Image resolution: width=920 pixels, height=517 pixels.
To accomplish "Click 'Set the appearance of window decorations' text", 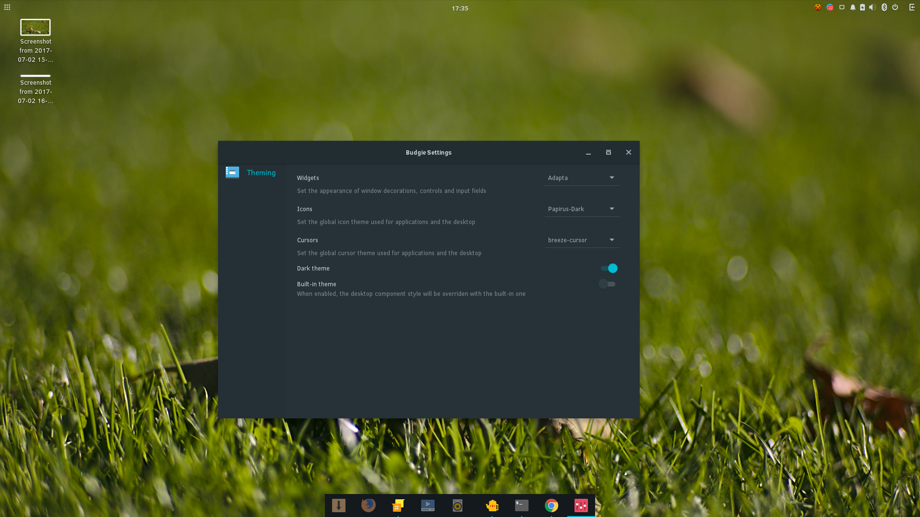I will tap(391, 191).
